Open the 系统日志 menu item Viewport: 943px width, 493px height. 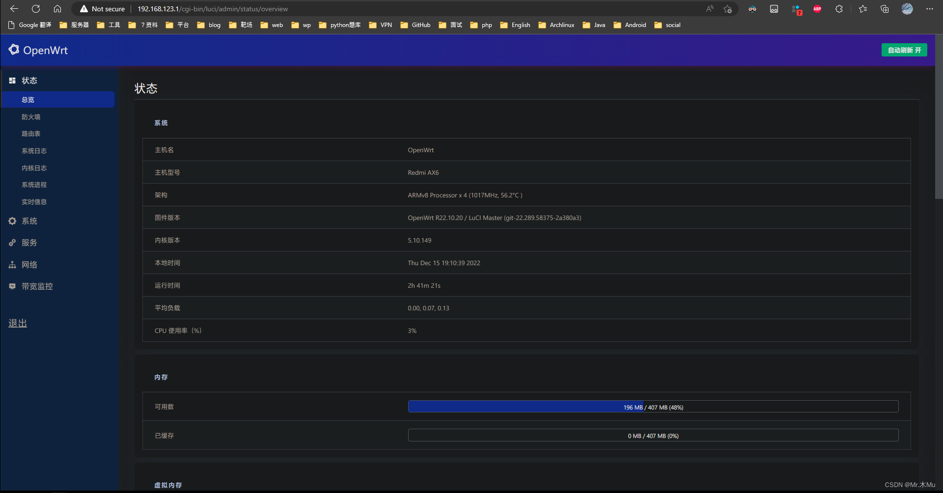click(x=34, y=151)
